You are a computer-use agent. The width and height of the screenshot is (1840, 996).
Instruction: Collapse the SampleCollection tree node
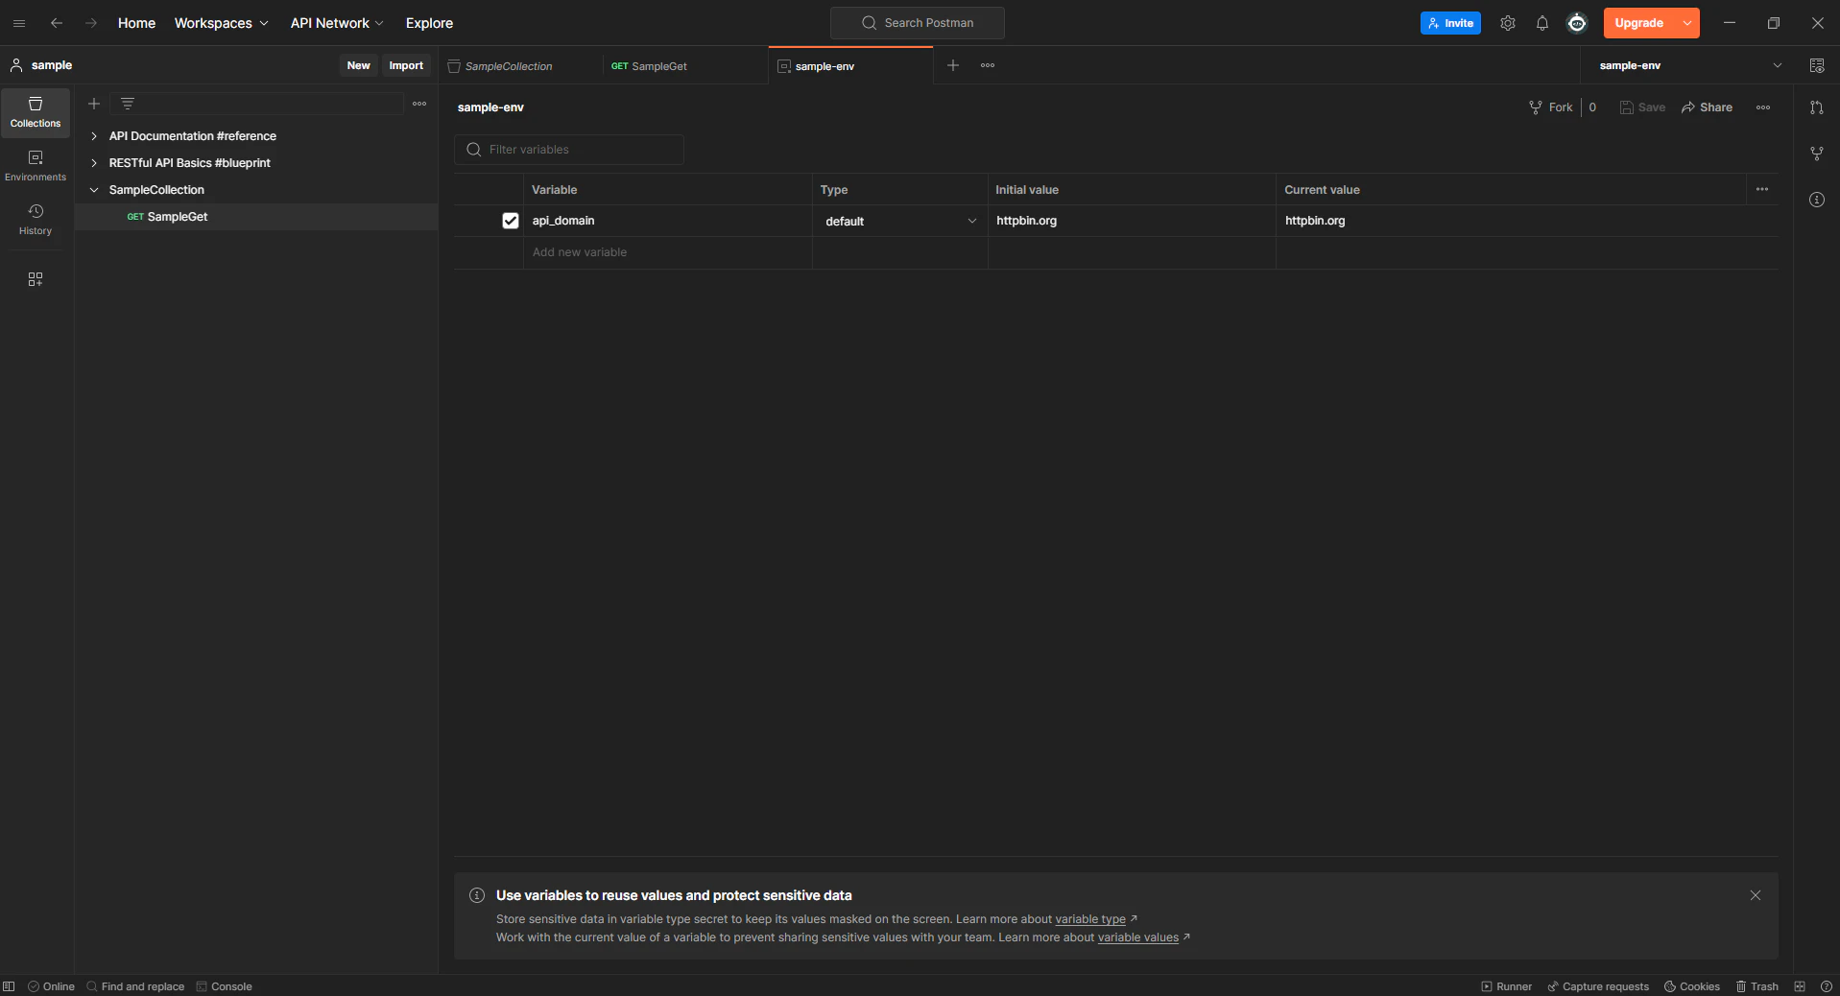coord(94,190)
